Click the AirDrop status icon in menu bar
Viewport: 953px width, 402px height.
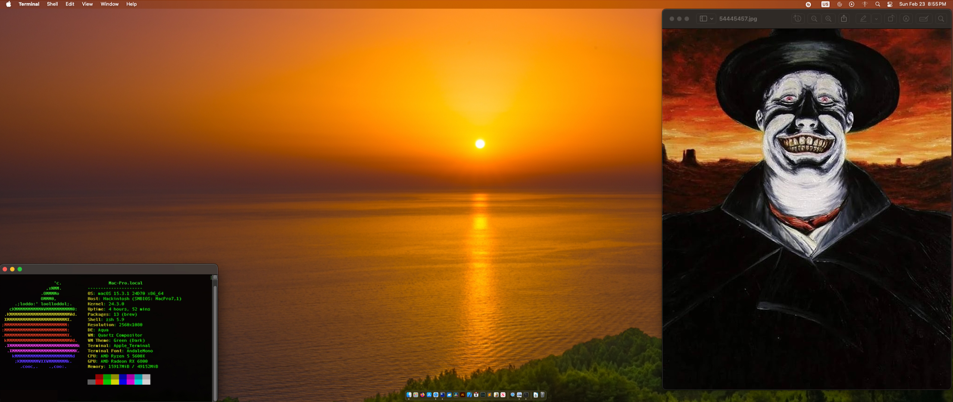point(840,4)
